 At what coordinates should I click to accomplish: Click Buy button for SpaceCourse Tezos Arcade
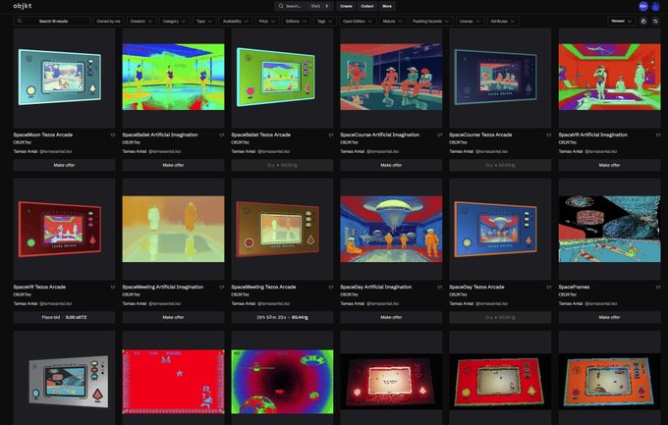pyautogui.click(x=500, y=165)
